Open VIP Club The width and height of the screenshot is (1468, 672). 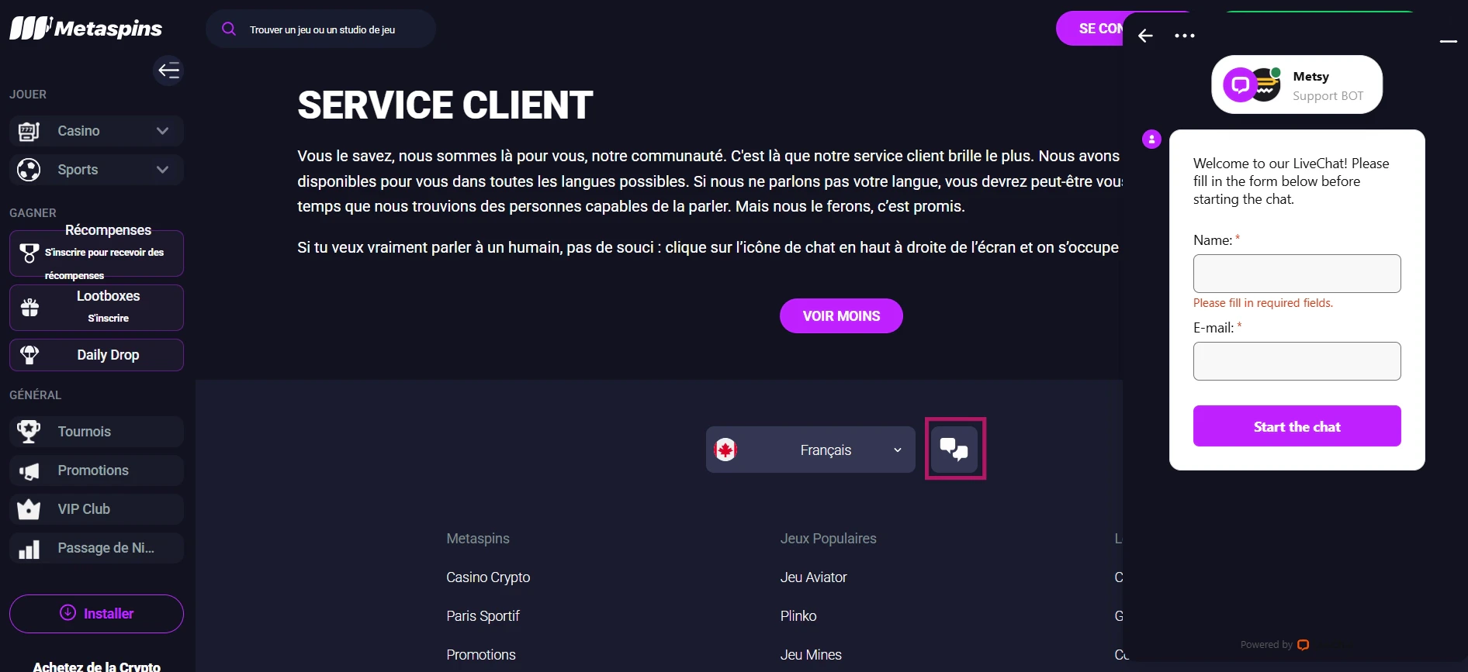[96, 509]
